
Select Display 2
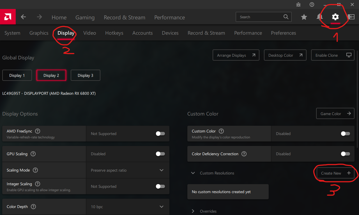(51, 75)
